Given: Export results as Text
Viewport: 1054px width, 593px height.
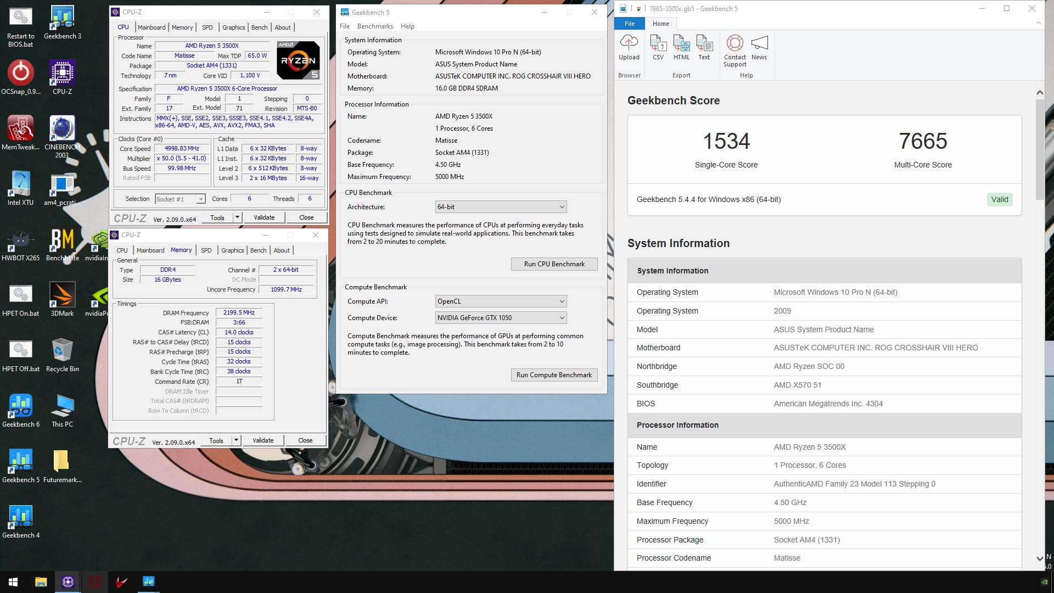Looking at the screenshot, I should pyautogui.click(x=704, y=47).
